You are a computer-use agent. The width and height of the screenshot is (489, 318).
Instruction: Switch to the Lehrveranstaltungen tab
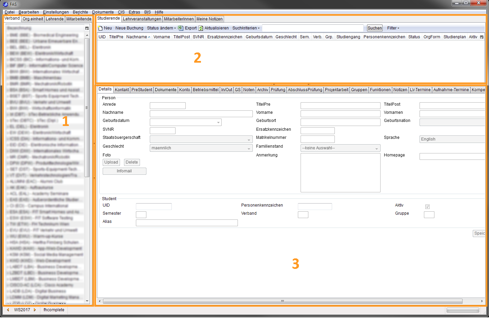coord(142,19)
